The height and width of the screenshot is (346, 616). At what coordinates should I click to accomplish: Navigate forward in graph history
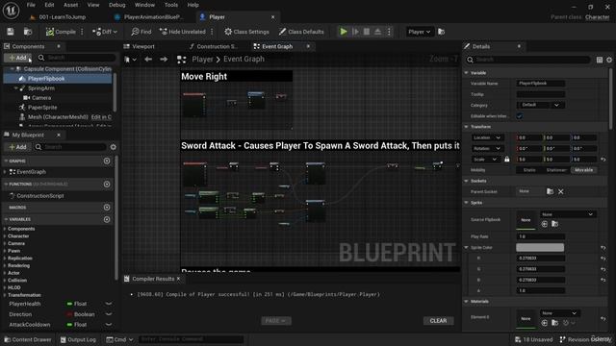pos(164,60)
